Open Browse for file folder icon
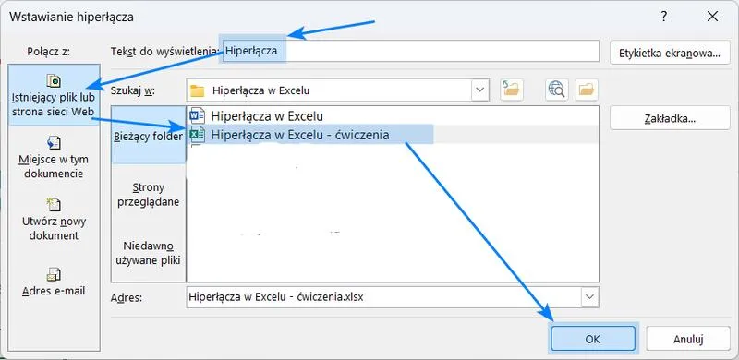Image resolution: width=739 pixels, height=360 pixels. pyautogui.click(x=587, y=90)
